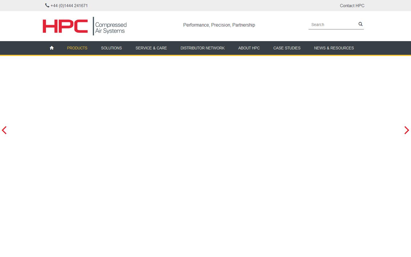The height and width of the screenshot is (257, 411).
Task: Open the SOLUTIONS menu
Action: (x=111, y=48)
